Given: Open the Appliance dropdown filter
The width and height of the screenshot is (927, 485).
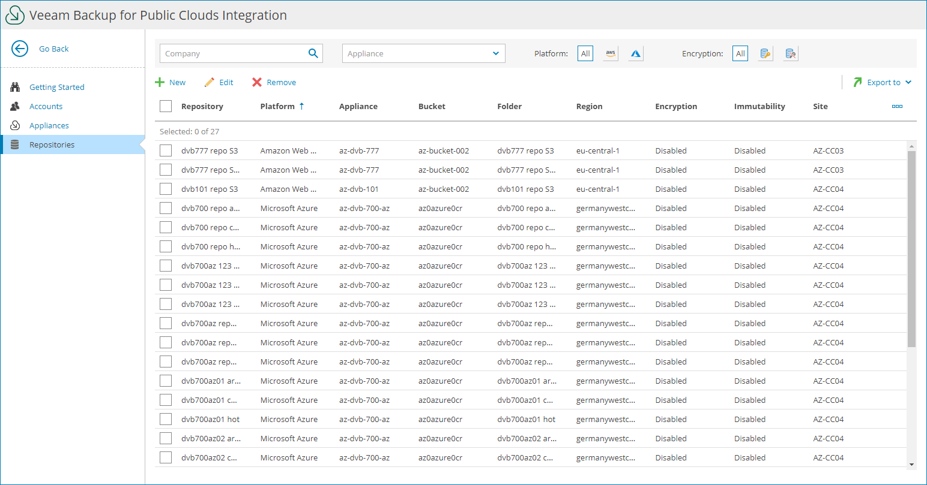Looking at the screenshot, I should click(x=423, y=53).
